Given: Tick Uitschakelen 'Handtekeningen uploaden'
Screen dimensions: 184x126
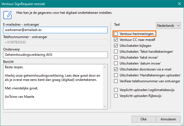Looking at the screenshot, I should tap(116, 75).
